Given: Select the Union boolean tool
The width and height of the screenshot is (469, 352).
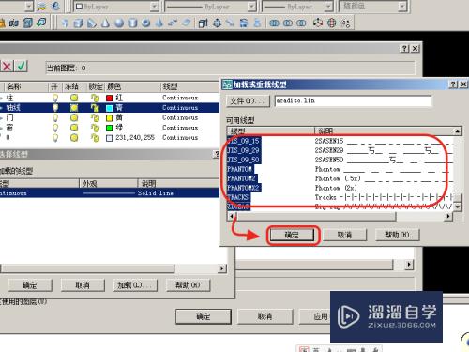Looking at the screenshot, I should 274,23.
